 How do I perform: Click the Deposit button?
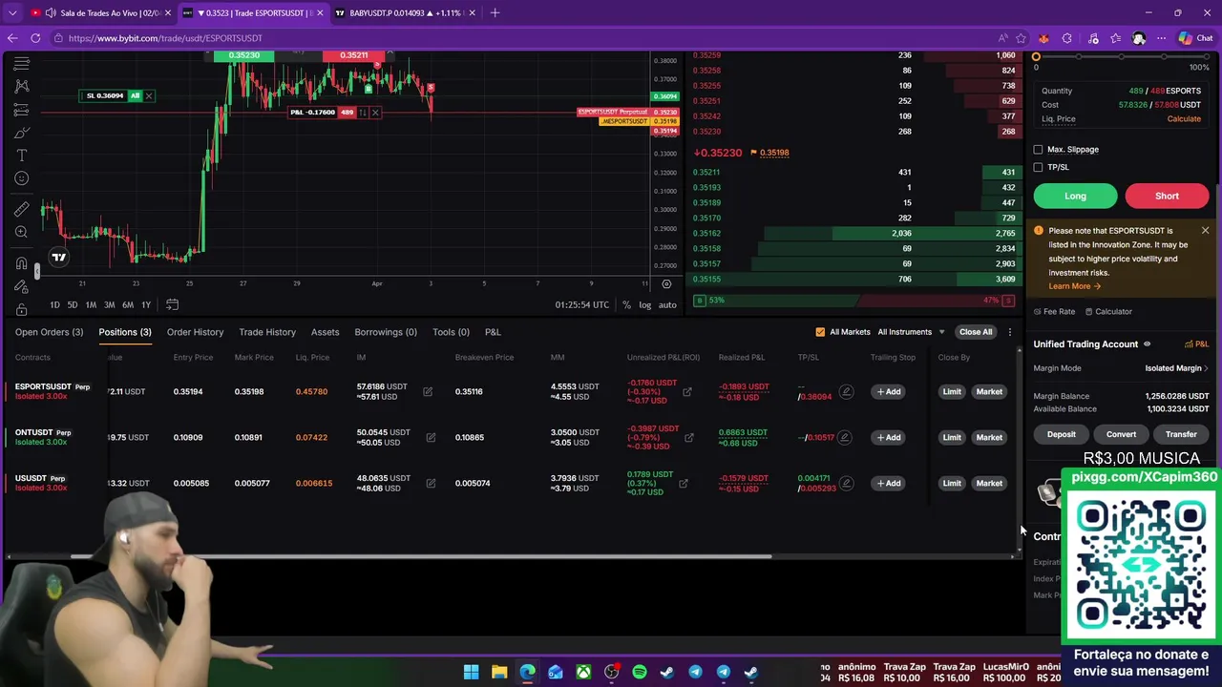point(1061,435)
